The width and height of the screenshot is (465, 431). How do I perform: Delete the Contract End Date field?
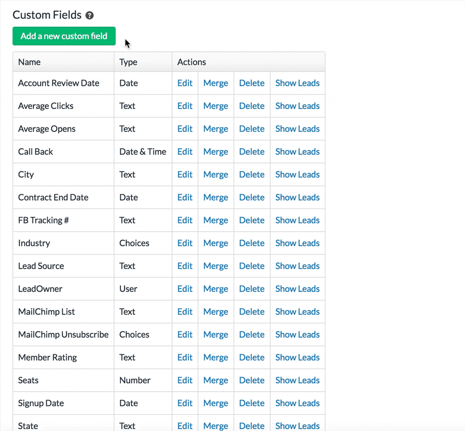[x=252, y=197]
